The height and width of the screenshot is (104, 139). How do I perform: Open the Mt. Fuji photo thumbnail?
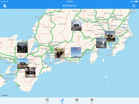coord(76,53)
